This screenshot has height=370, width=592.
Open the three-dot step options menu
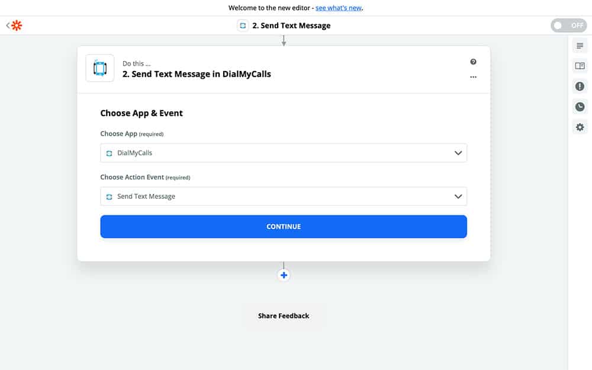point(473,77)
